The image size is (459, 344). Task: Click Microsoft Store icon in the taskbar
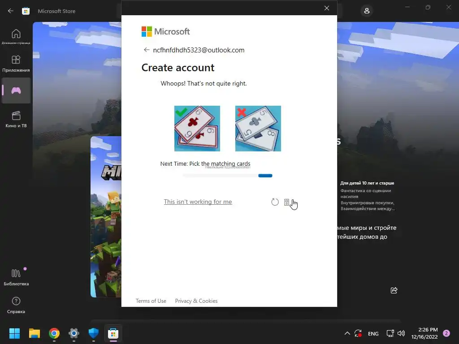[113, 333]
